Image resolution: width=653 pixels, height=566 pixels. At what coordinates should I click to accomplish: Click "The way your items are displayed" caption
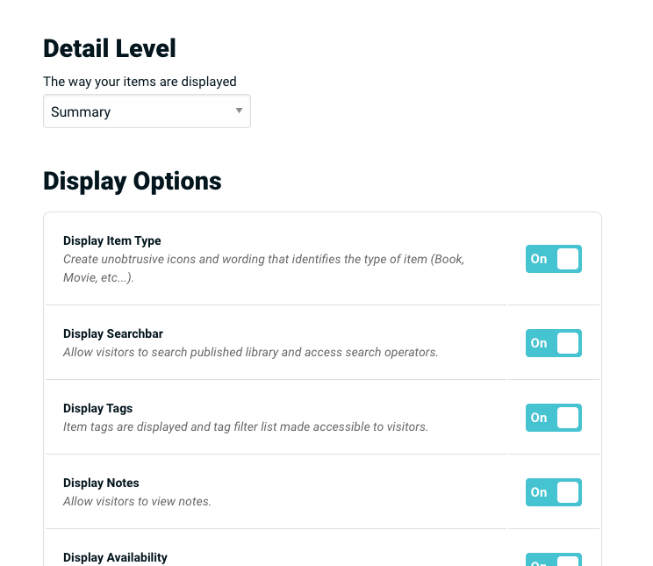[140, 82]
